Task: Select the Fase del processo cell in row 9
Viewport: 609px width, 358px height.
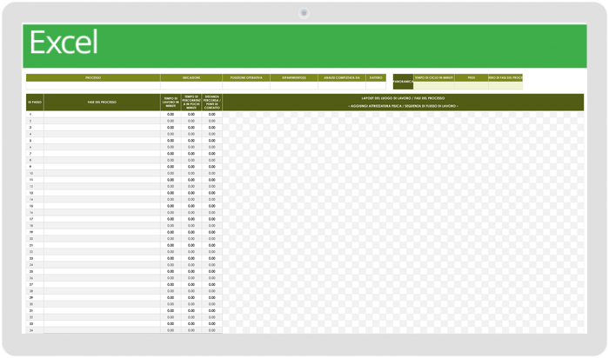Action: click(102, 167)
